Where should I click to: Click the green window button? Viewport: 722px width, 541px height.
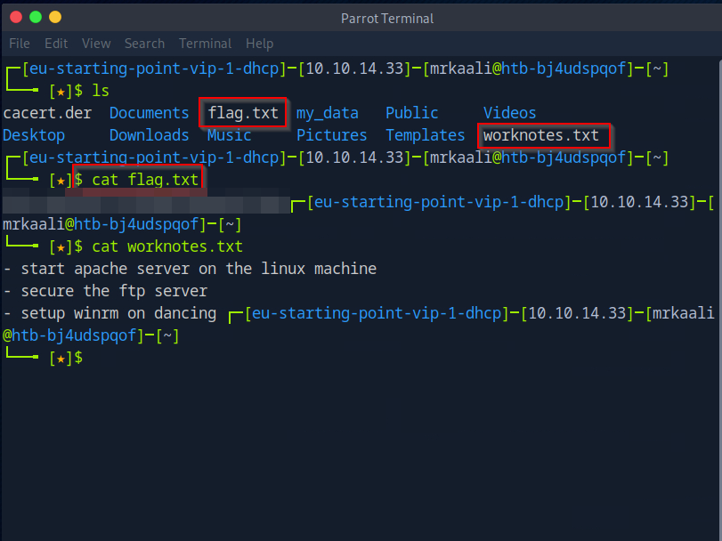36,17
